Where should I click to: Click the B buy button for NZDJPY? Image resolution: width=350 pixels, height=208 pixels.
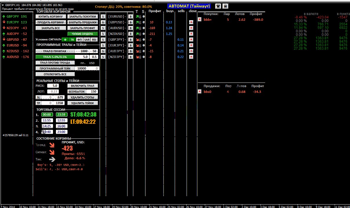(x=130, y=57)
